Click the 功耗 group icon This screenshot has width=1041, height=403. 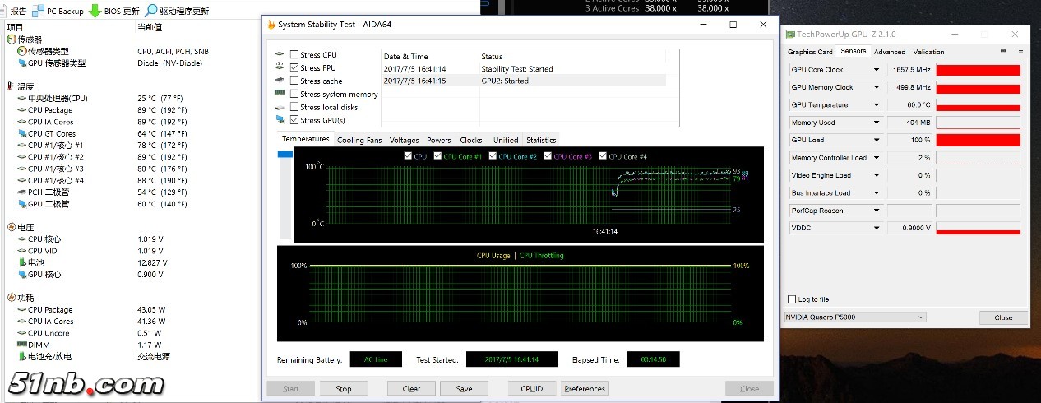point(11,298)
